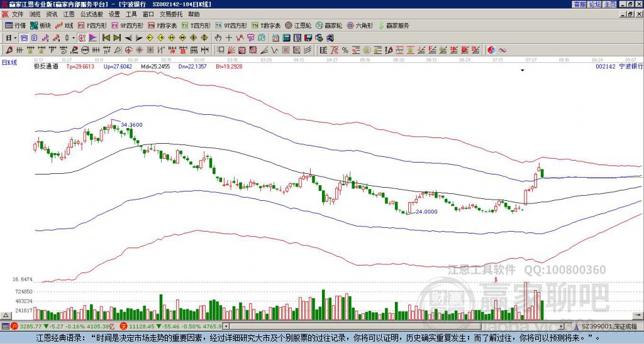Click the horizontal scrollbar left arrow
The image size is (644, 344).
tap(226, 326)
